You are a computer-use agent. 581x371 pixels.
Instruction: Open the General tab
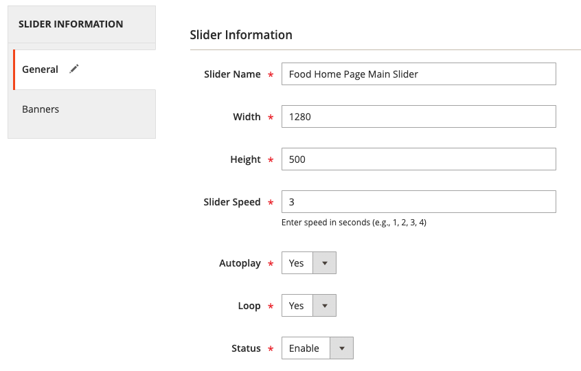(84, 69)
